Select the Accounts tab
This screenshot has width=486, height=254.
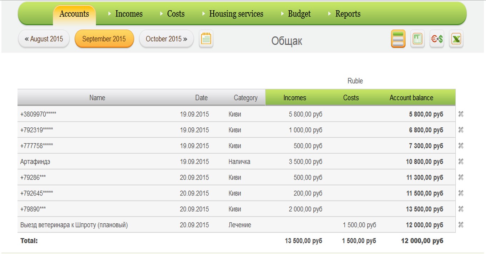[x=74, y=14]
